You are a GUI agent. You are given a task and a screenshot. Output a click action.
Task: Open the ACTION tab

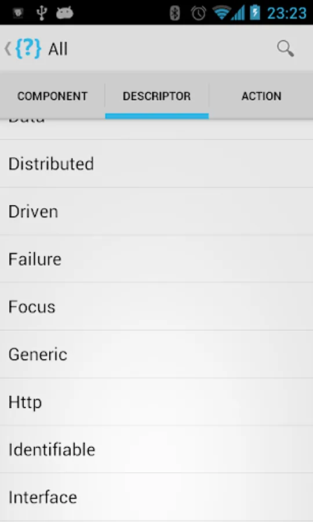pyautogui.click(x=261, y=96)
